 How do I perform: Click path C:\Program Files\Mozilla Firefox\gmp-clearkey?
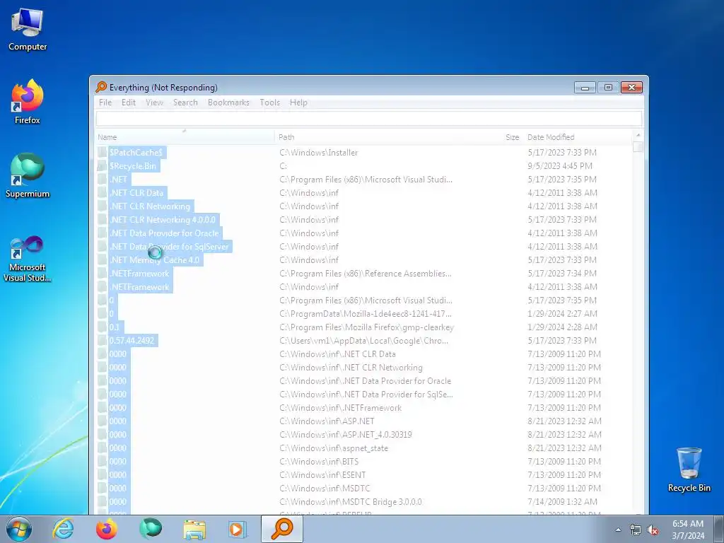[x=367, y=327]
